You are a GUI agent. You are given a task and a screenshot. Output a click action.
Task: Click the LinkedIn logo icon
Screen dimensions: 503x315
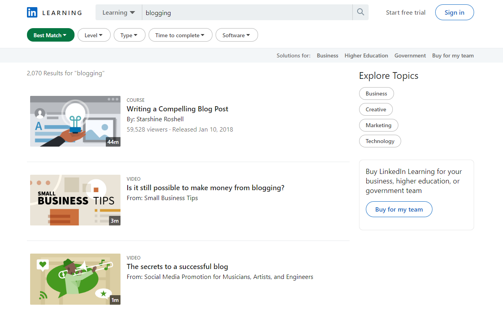pyautogui.click(x=32, y=12)
